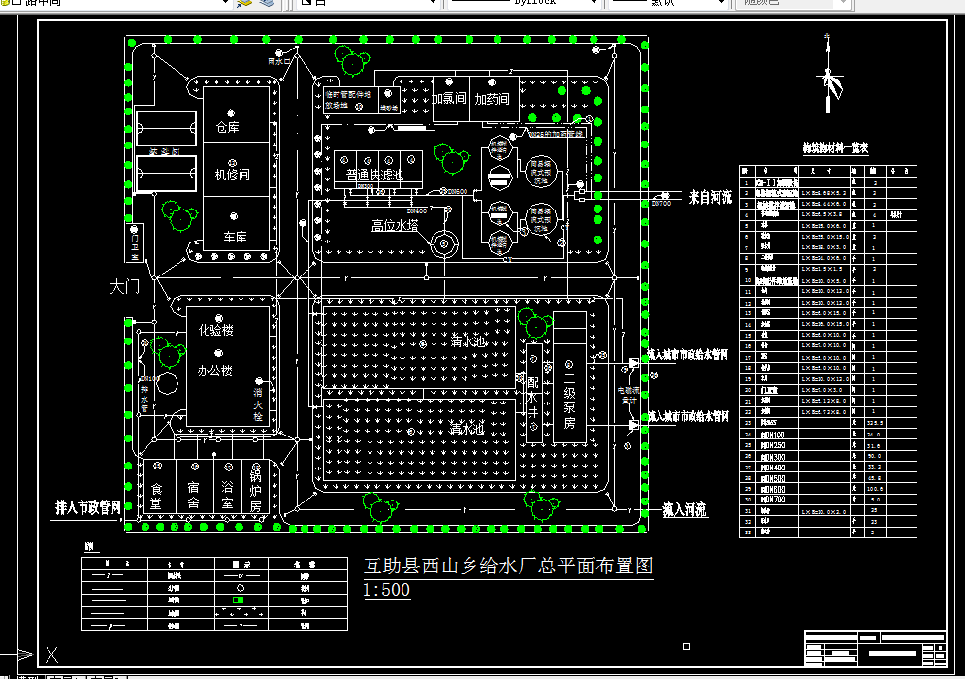Click the 用水口 label
The width and height of the screenshot is (965, 679).
click(278, 61)
